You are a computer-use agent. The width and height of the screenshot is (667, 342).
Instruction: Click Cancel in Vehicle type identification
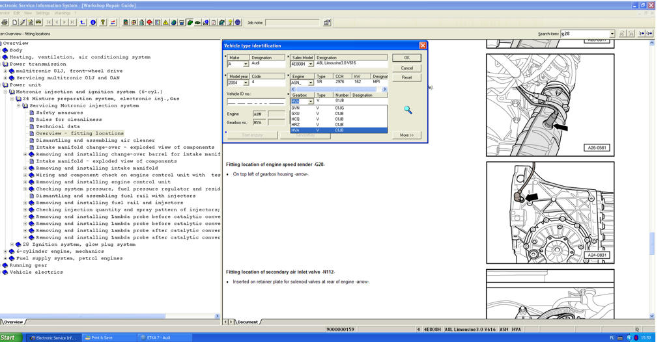[406, 68]
